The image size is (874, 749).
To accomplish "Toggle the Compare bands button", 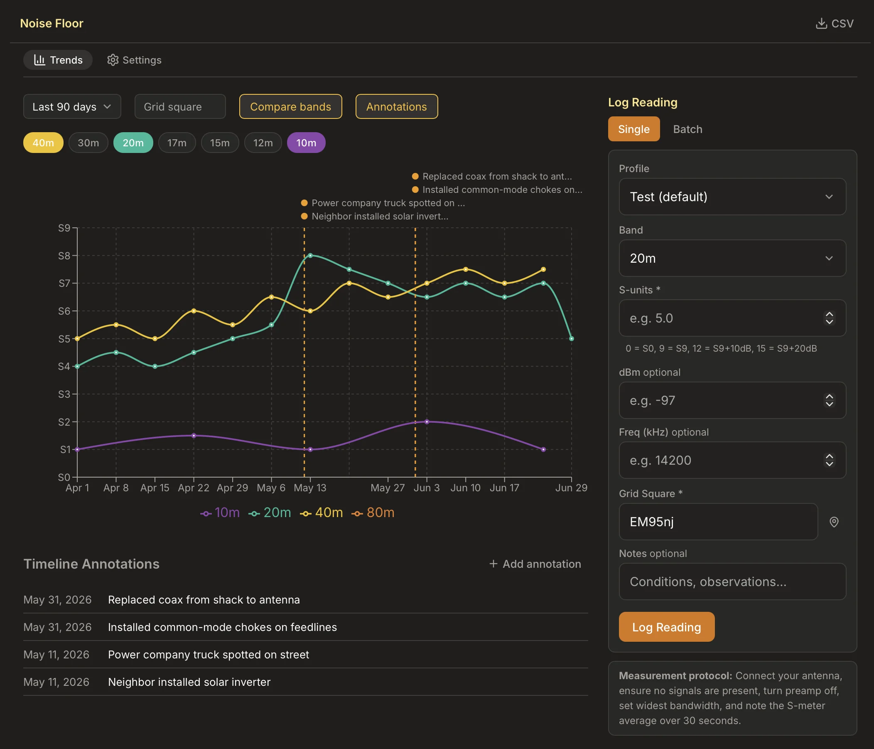I will pyautogui.click(x=290, y=107).
